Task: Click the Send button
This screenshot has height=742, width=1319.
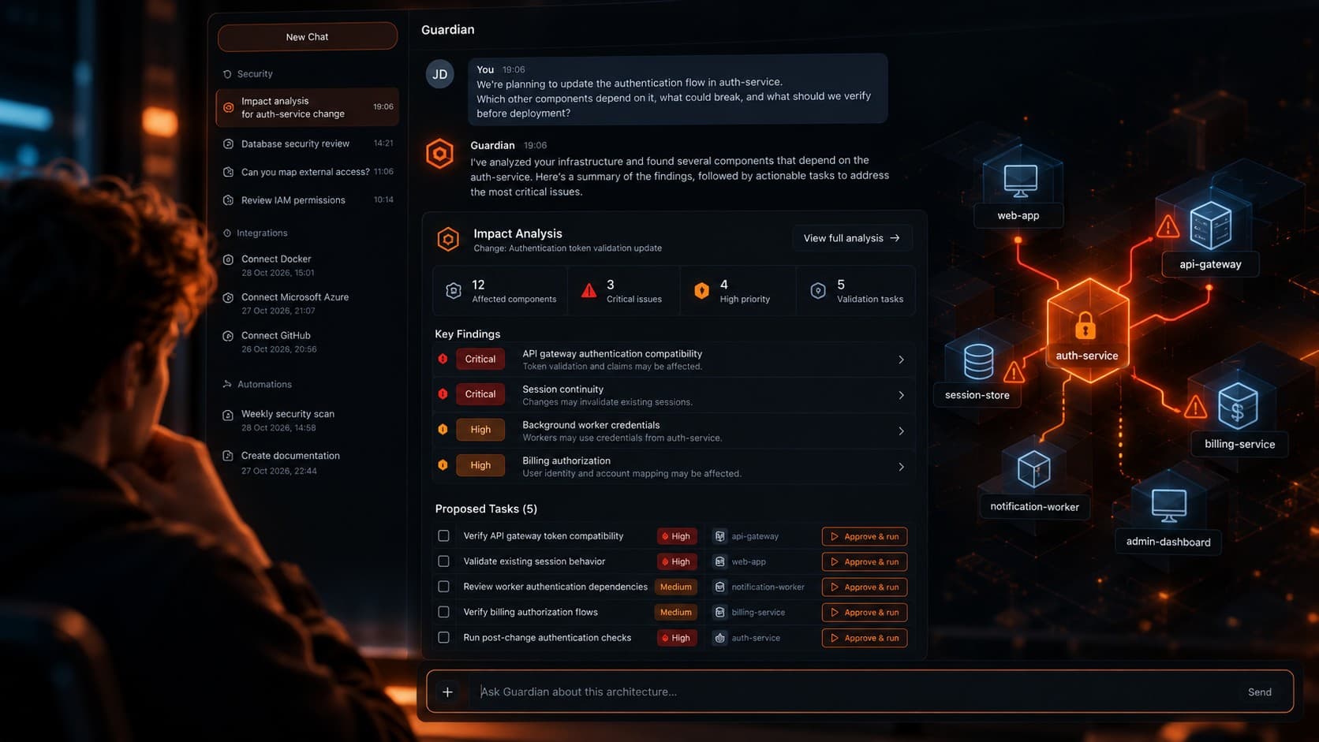Action: pyautogui.click(x=1260, y=692)
